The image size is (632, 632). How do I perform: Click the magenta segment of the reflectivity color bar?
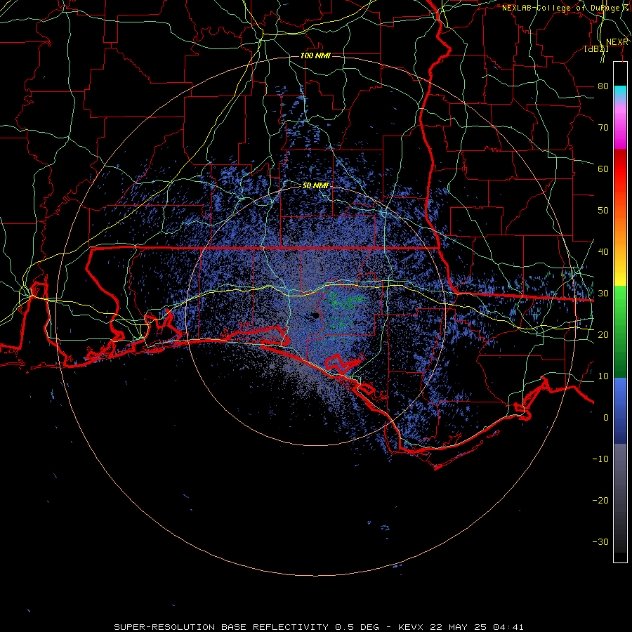tap(620, 125)
